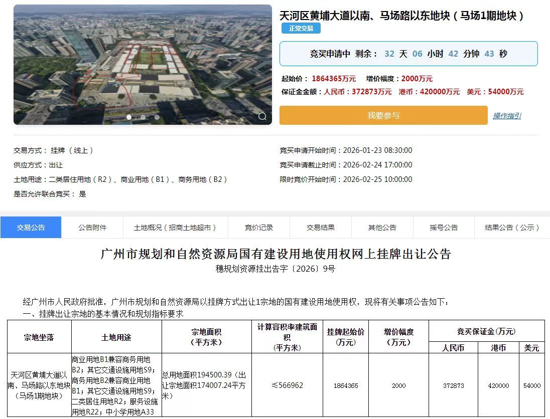Switch to the second carousel image dot

(143, 117)
